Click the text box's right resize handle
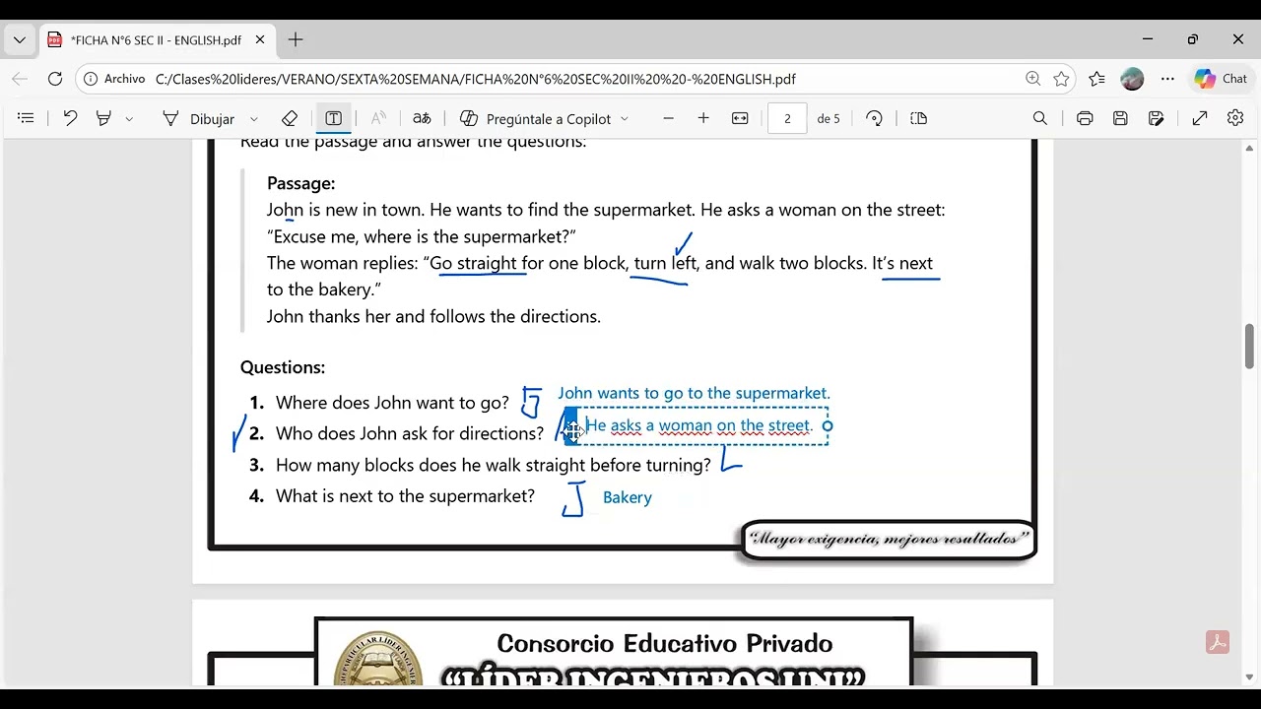The height and width of the screenshot is (709, 1261). pos(828,426)
